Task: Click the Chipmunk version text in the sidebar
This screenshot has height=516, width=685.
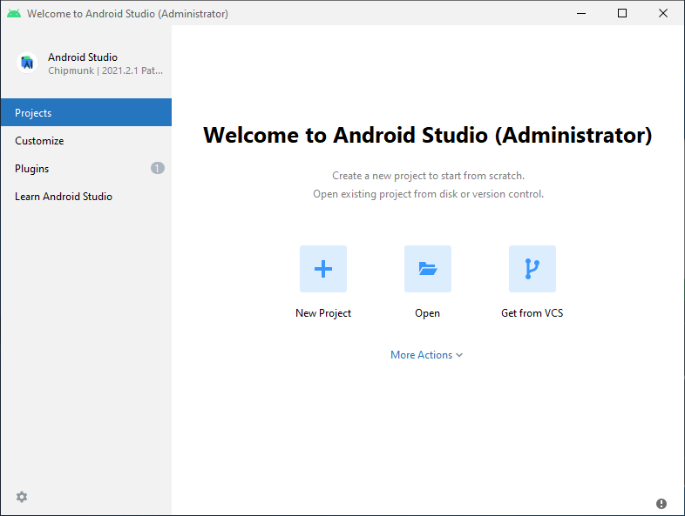Action: tap(105, 70)
